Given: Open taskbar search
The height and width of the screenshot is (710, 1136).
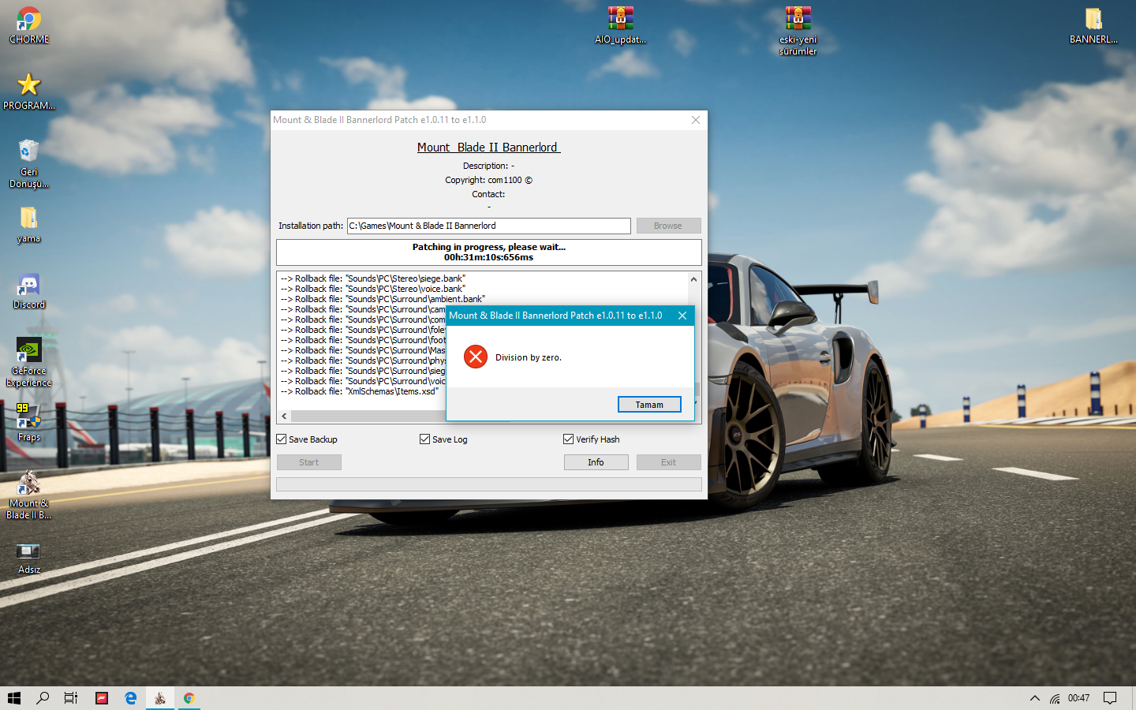Looking at the screenshot, I should [43, 698].
